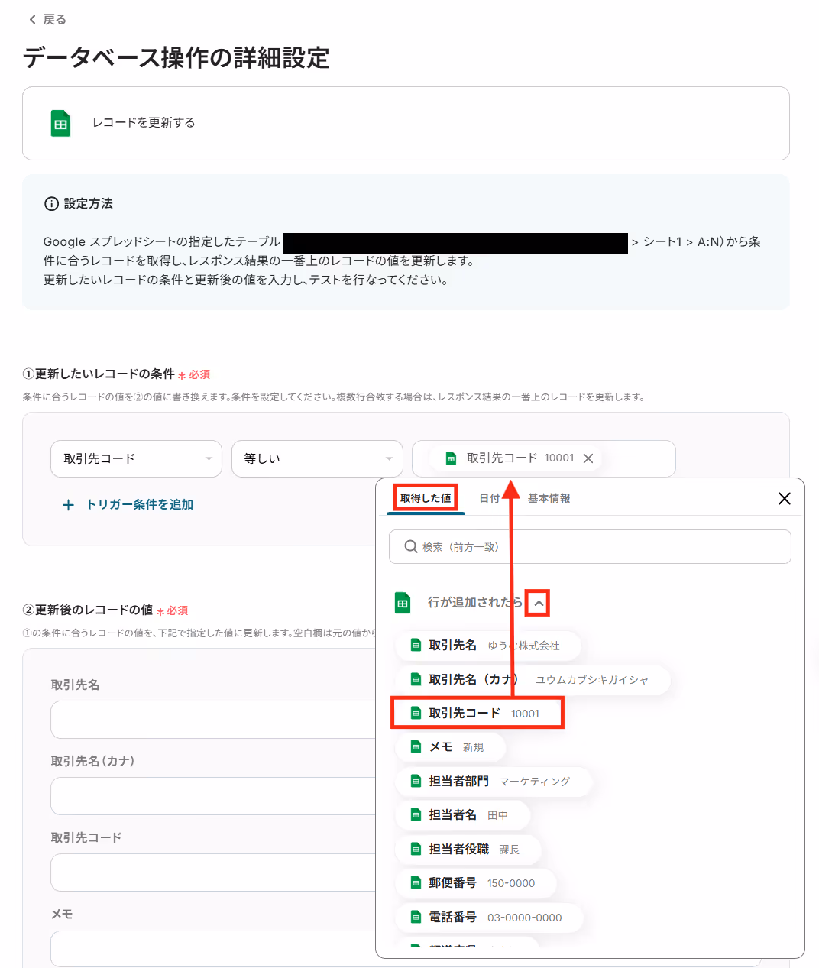The height and width of the screenshot is (968, 819).
Task: Click the 取引先名 input field
Action: [x=213, y=720]
